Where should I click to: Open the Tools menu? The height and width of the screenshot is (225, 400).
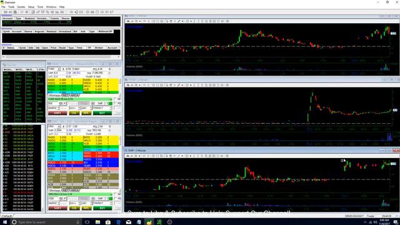40,7
